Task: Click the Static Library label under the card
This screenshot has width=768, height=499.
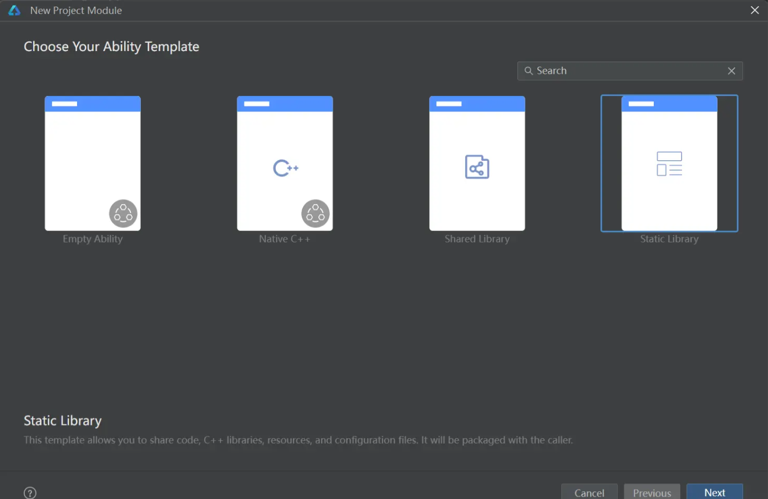Action: click(669, 239)
